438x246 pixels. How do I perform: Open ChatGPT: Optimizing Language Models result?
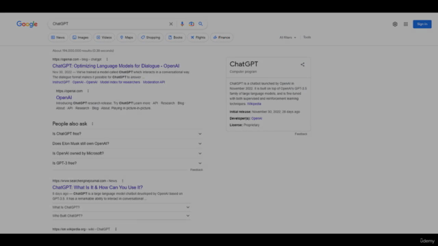coord(116,66)
